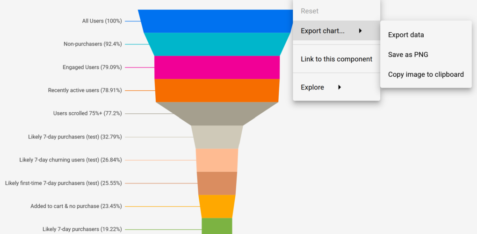This screenshot has height=234, width=477.
Task: Click the yellow Added to cart segment
Action: click(x=217, y=206)
